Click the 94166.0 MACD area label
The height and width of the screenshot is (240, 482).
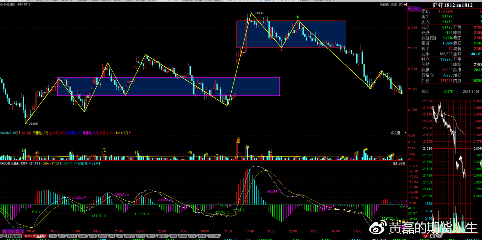tap(274, 191)
